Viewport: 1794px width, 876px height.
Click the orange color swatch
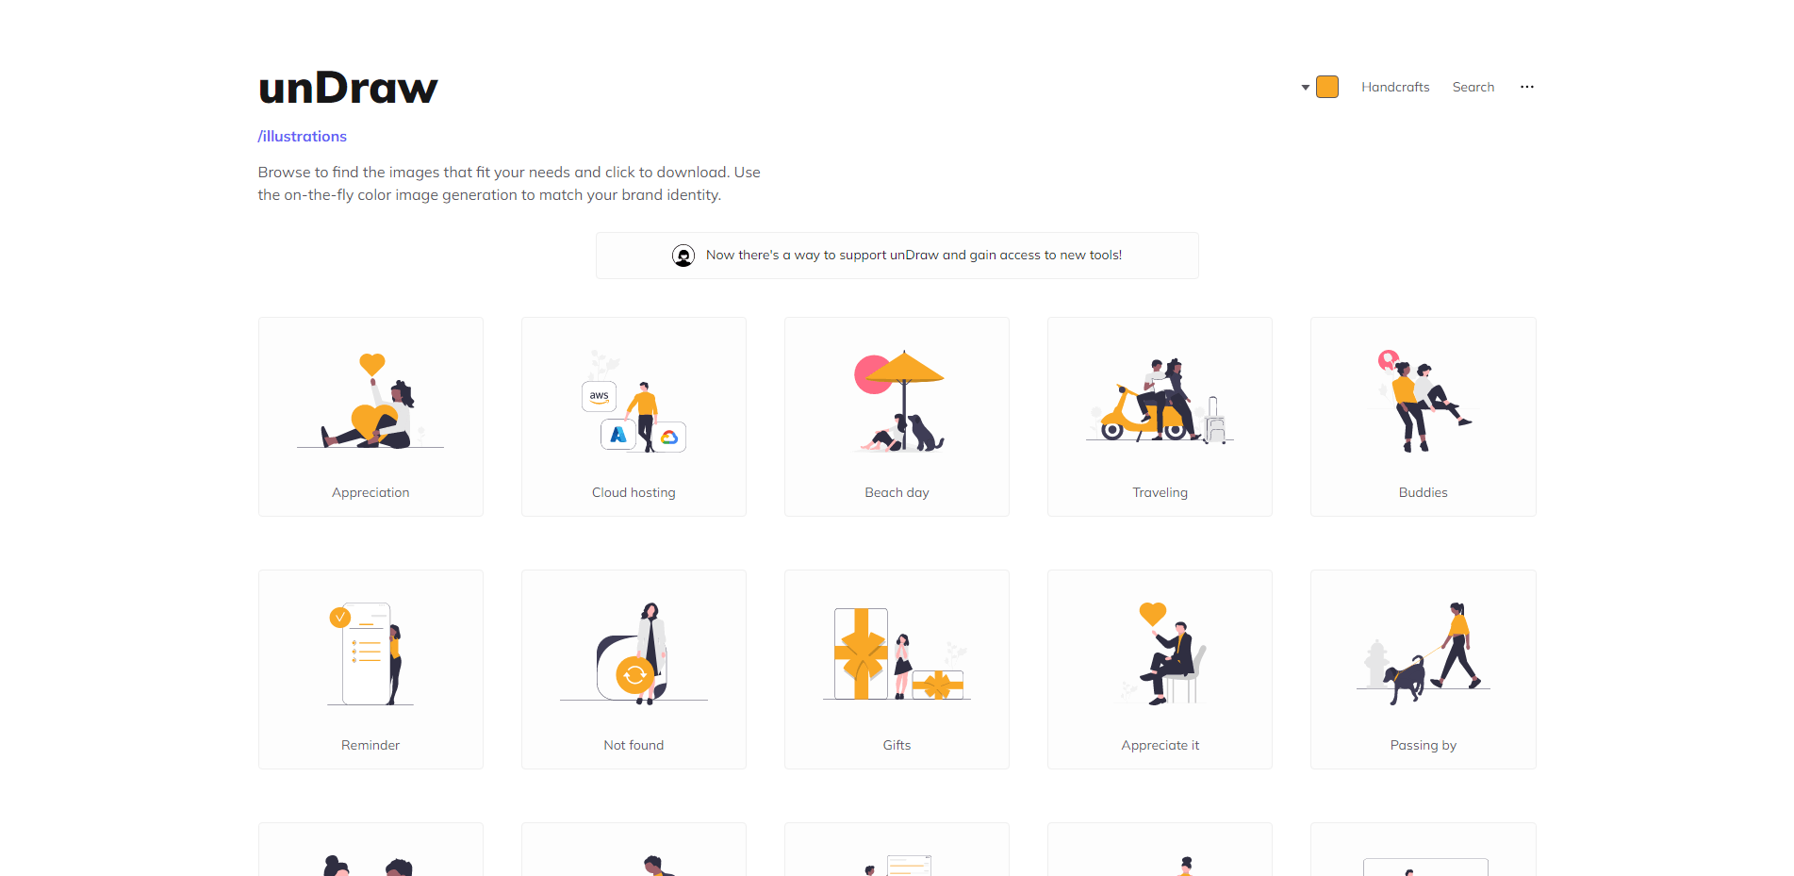click(x=1327, y=87)
